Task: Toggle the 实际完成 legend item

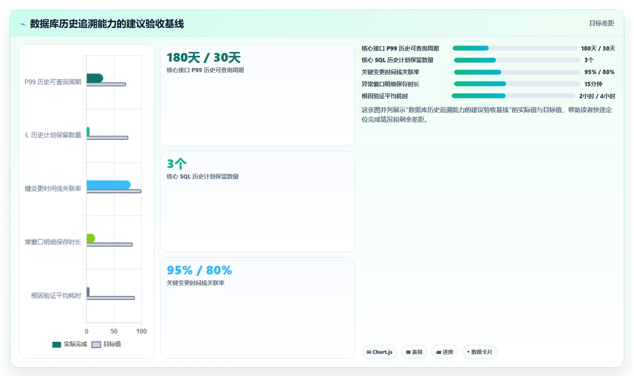Action: 70,344
